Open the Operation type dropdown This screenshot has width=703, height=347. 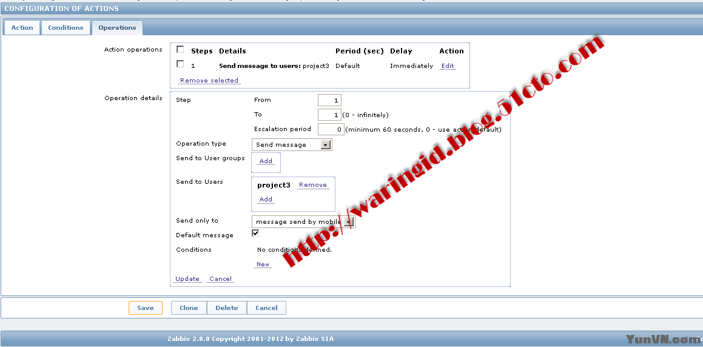[x=291, y=145]
